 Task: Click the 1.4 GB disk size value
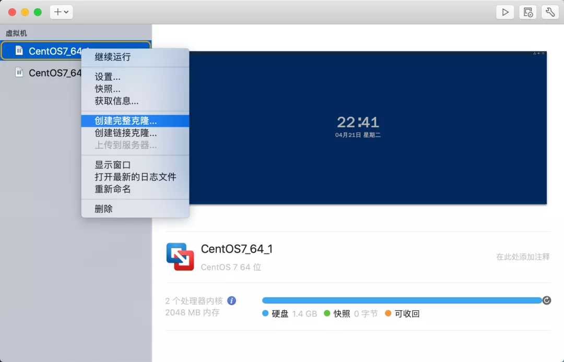pos(304,314)
